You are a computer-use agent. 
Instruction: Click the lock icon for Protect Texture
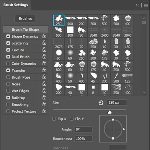point(44,111)
